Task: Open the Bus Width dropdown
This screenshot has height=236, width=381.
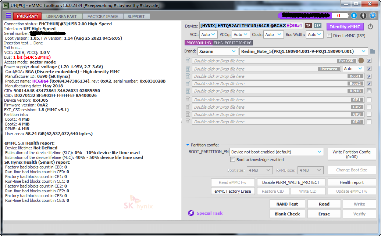Action: click(315, 35)
